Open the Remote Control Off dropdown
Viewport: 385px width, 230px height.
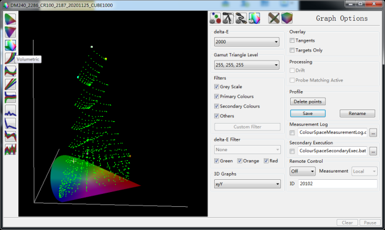(x=302, y=171)
